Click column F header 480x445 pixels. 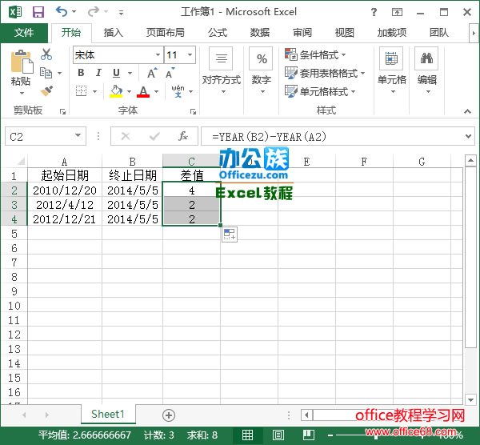(364, 162)
